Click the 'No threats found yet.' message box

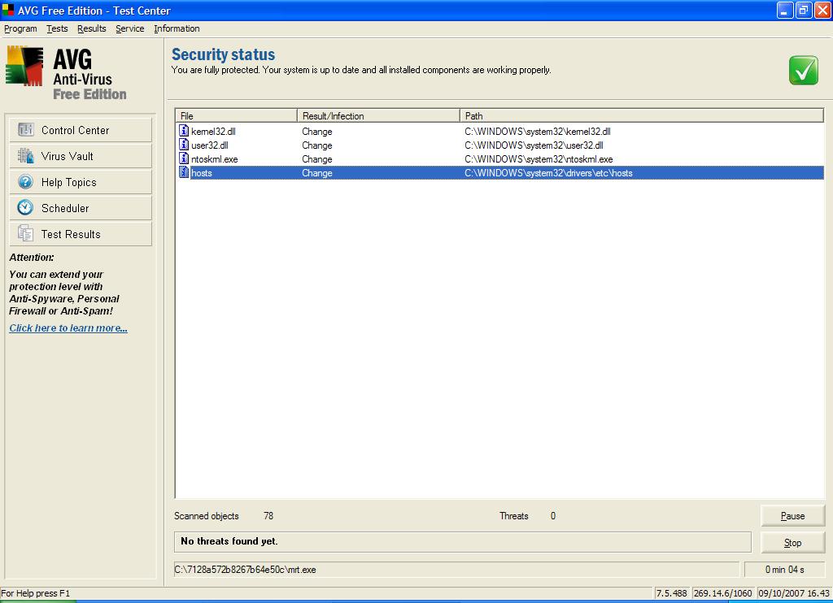coord(463,542)
